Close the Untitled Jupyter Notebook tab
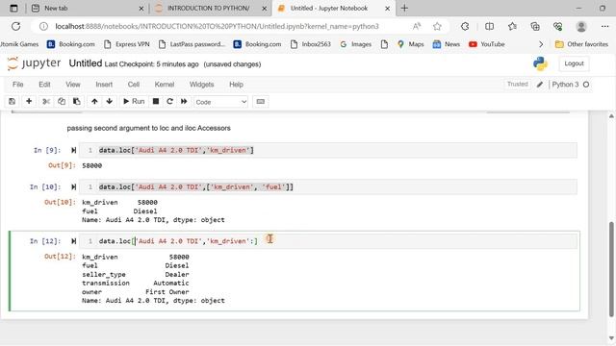The image size is (616, 346). pyautogui.click(x=387, y=9)
